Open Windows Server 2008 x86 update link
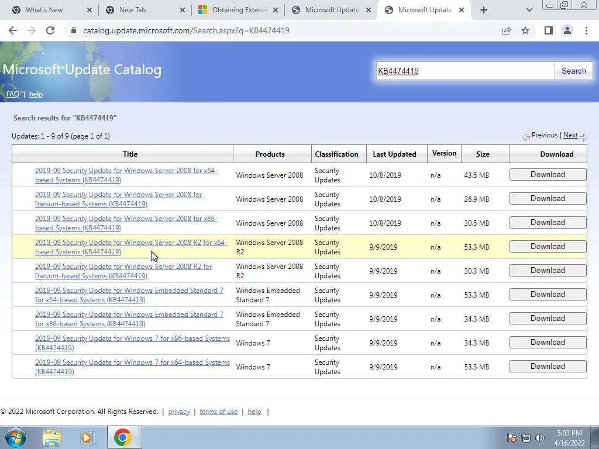The width and height of the screenshot is (599, 449). 126,223
